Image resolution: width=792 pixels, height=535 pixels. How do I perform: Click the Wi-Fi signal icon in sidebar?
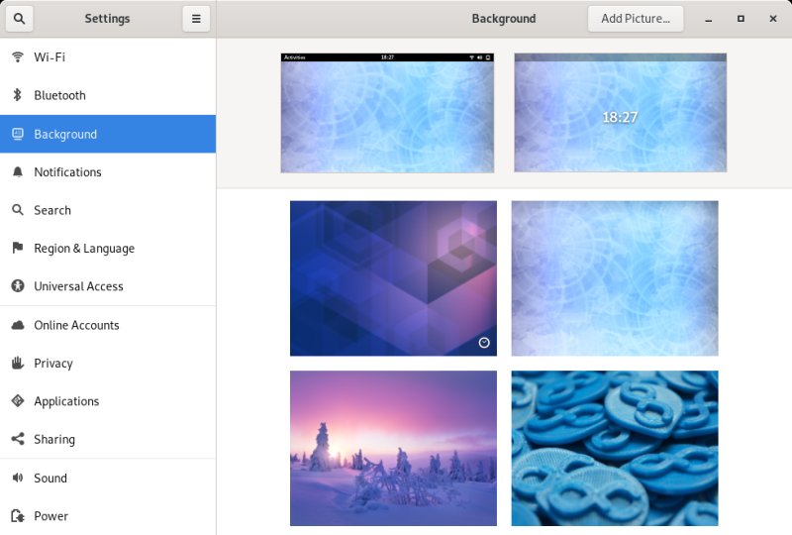pyautogui.click(x=17, y=57)
